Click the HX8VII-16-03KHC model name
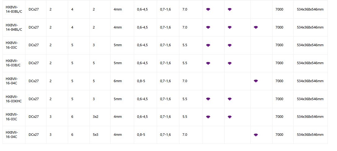 click(x=14, y=99)
